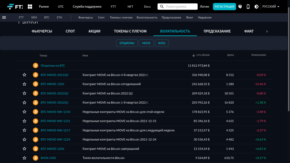Open the apps grid icon menu
The height and width of the screenshot is (163, 290).
click(x=30, y=7)
